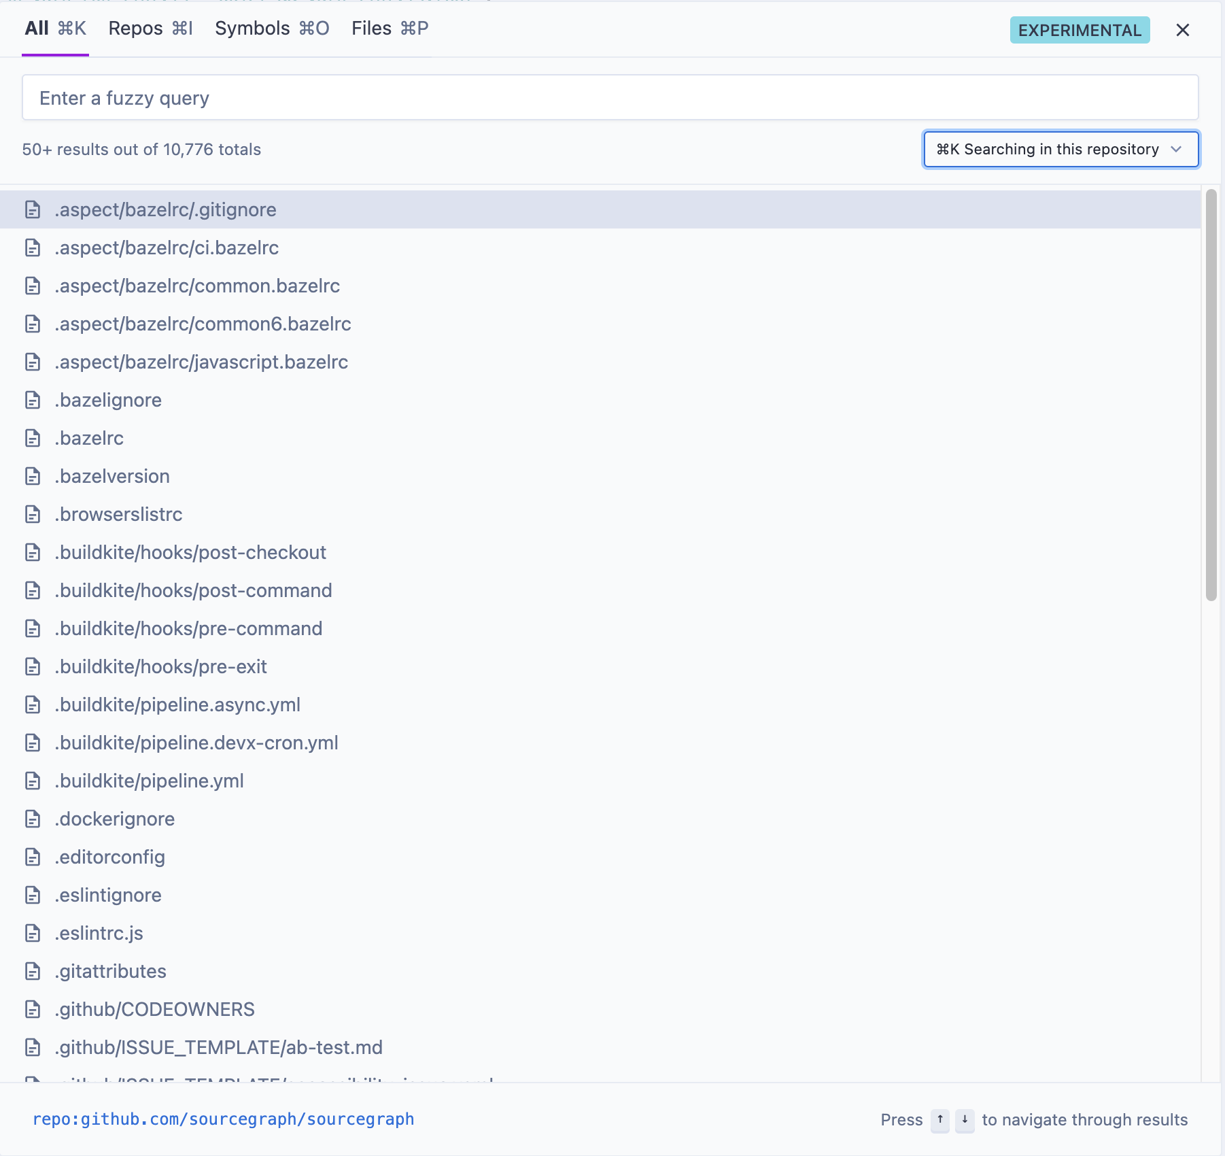
Task: Open .aspect/bazelrc/javascript.bazelrc result
Action: [x=600, y=362]
